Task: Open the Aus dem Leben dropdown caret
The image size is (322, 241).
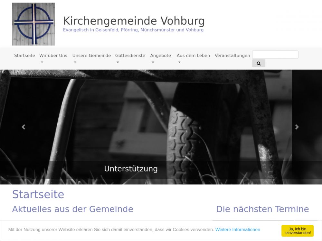Action: pyautogui.click(x=179, y=62)
